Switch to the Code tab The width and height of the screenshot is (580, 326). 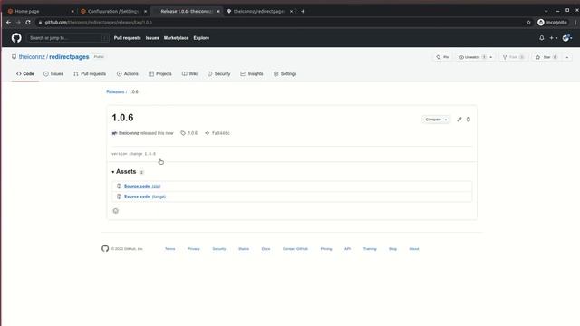pyautogui.click(x=25, y=74)
